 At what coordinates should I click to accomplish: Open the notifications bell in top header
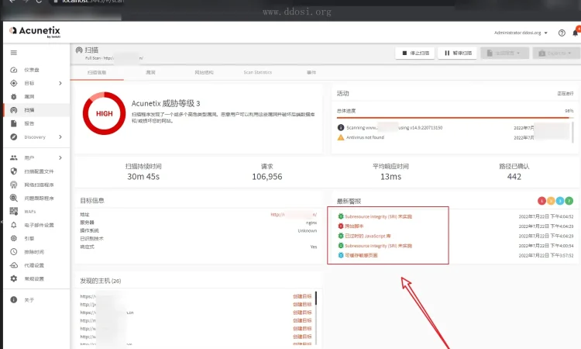[575, 33]
